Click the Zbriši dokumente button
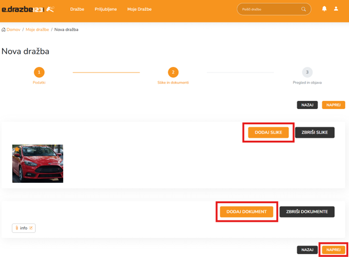This screenshot has width=349, height=257. click(307, 212)
